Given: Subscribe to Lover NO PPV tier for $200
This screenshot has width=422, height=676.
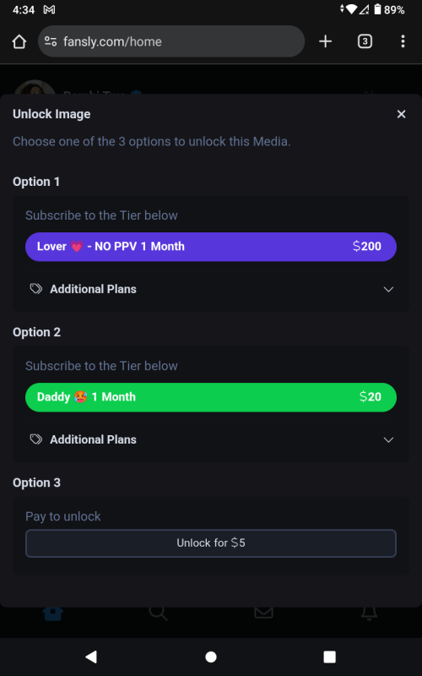Looking at the screenshot, I should click(210, 247).
